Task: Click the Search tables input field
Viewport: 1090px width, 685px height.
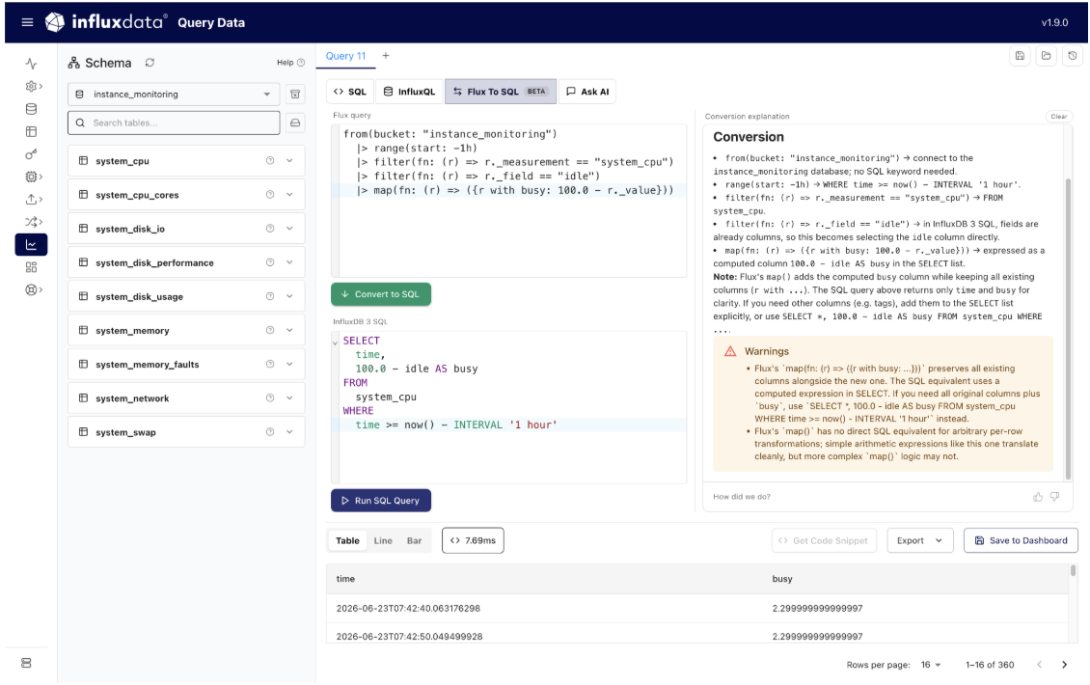Action: coord(174,123)
